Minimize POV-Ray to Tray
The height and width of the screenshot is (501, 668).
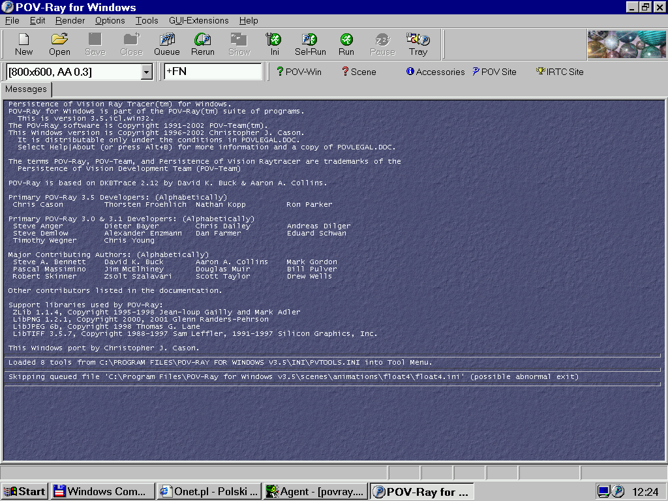click(x=417, y=44)
